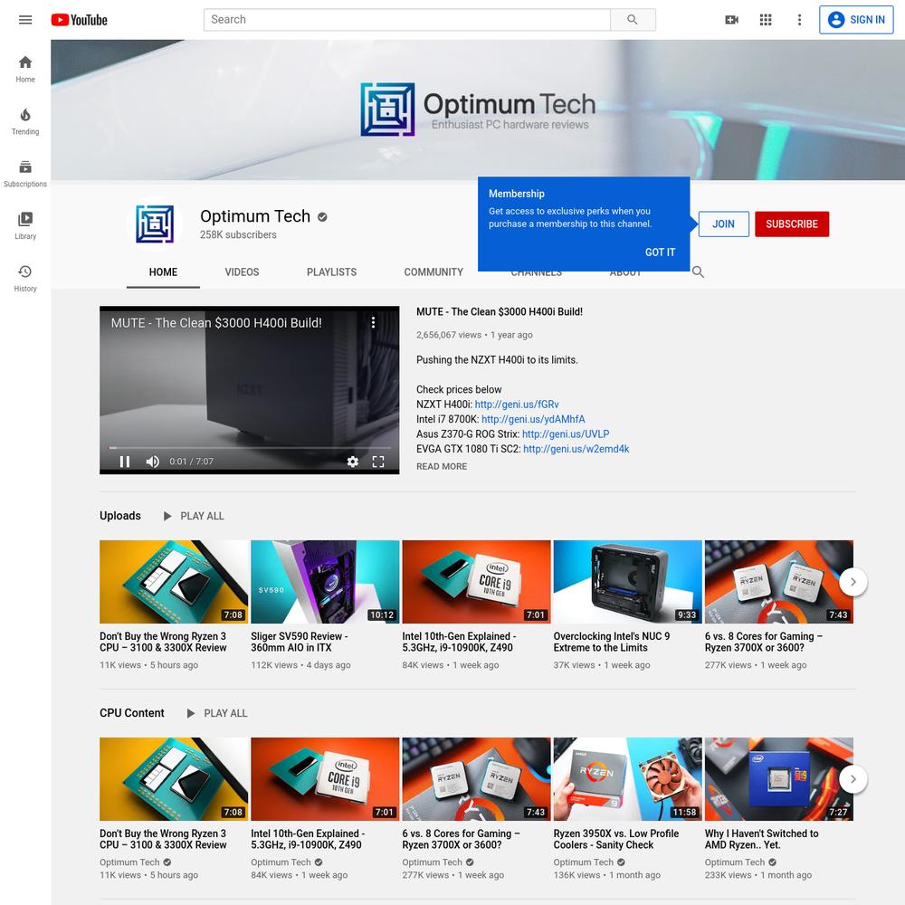Open the hamburger guide menu
The width and height of the screenshot is (905, 905).
(24, 20)
